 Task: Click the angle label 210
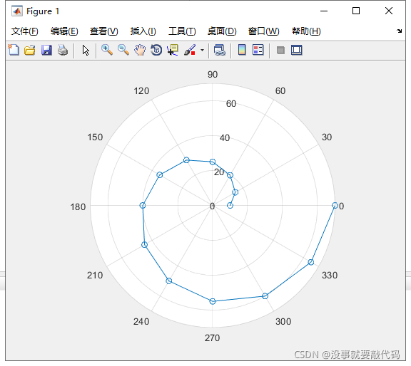point(95,276)
